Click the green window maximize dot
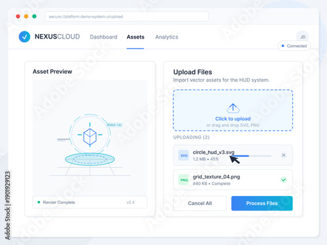327x245 pixels. 34,16
